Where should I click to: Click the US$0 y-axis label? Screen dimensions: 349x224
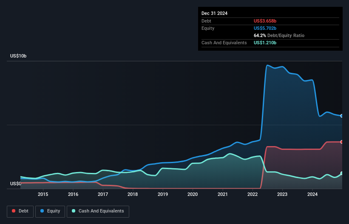[x=16, y=184]
